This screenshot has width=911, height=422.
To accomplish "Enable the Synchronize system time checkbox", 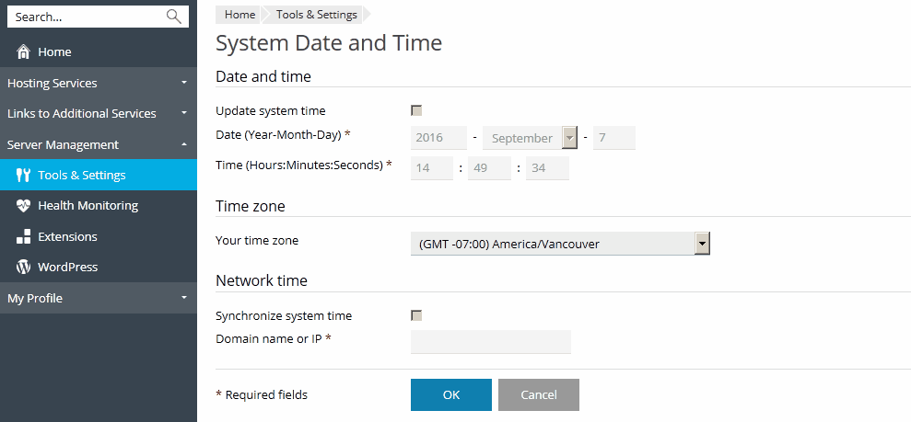I will [416, 315].
